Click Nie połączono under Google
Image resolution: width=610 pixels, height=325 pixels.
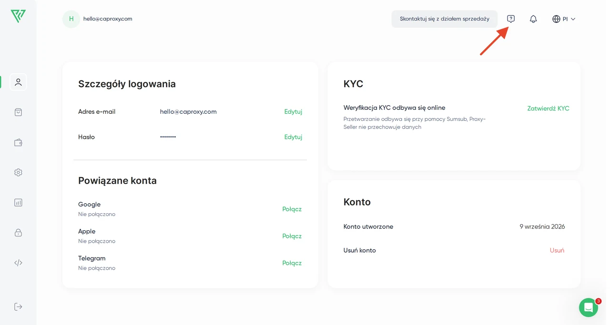pyautogui.click(x=97, y=214)
